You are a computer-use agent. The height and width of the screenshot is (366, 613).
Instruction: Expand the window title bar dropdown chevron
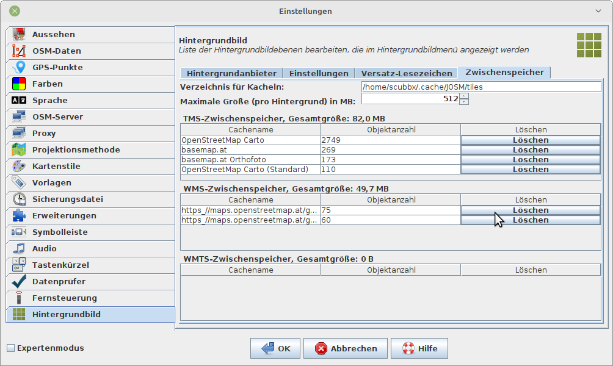[598, 11]
